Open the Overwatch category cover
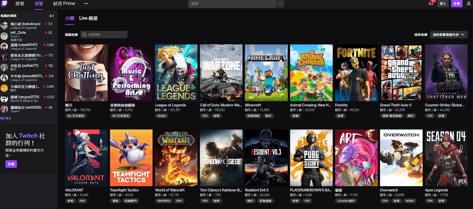473x209 pixels. (401, 158)
